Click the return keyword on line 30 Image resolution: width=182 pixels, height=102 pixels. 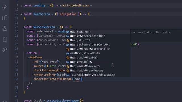click(x=32, y=53)
